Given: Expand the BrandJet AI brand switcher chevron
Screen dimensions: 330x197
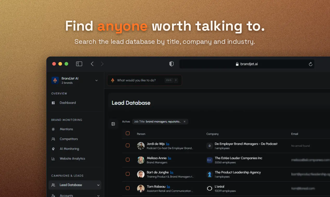Looking at the screenshot, I should coord(96,80).
